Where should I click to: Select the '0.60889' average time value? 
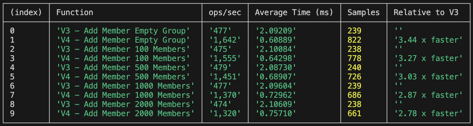275,40
